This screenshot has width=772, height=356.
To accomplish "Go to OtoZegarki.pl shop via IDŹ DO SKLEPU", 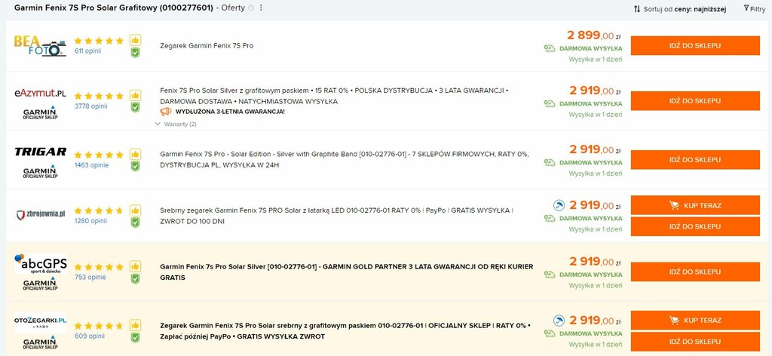I will (695, 342).
